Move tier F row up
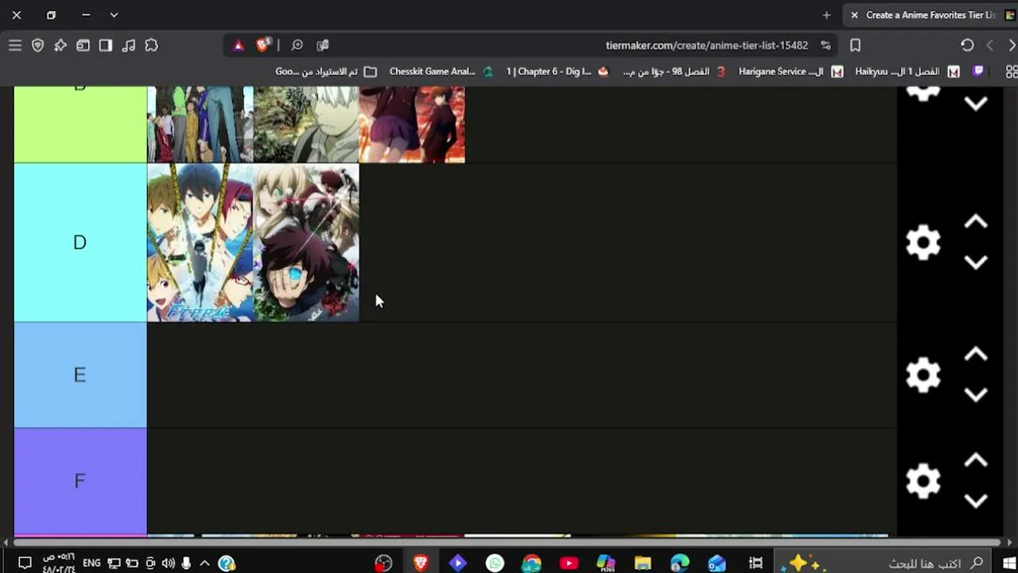 click(976, 462)
